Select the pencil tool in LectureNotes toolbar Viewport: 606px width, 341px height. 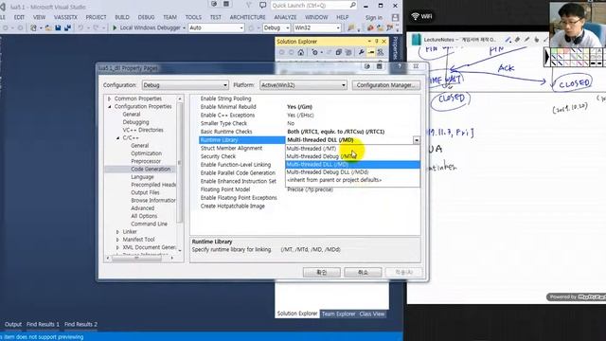[x=526, y=40]
